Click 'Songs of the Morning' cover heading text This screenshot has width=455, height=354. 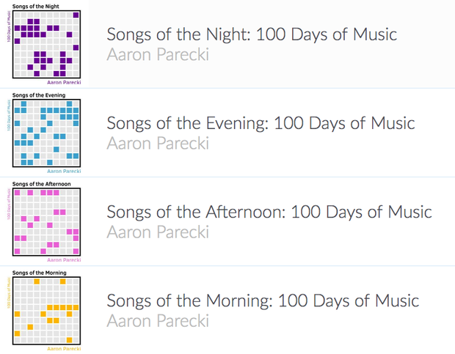(40, 273)
